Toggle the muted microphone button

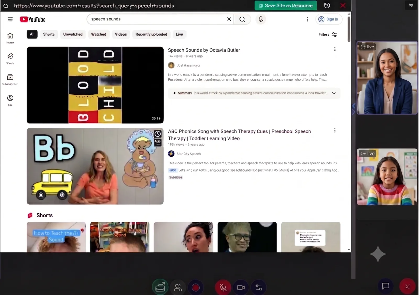[223, 287]
